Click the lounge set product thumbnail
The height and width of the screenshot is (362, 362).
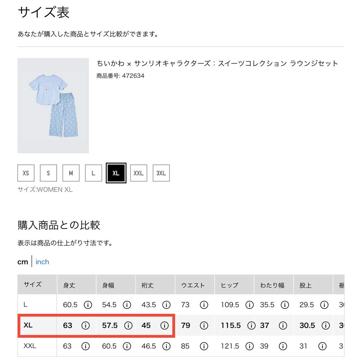click(53, 106)
